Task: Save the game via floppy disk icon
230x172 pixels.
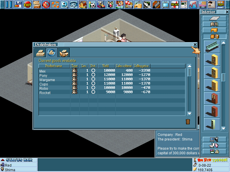Action: (x=18, y=5)
